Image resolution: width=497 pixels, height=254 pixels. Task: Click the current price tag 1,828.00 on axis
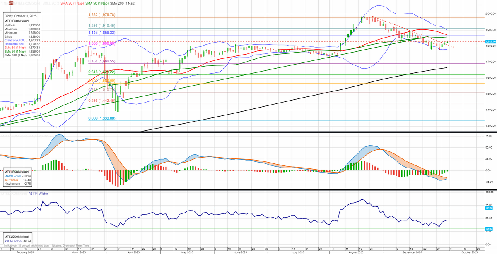(x=490, y=42)
